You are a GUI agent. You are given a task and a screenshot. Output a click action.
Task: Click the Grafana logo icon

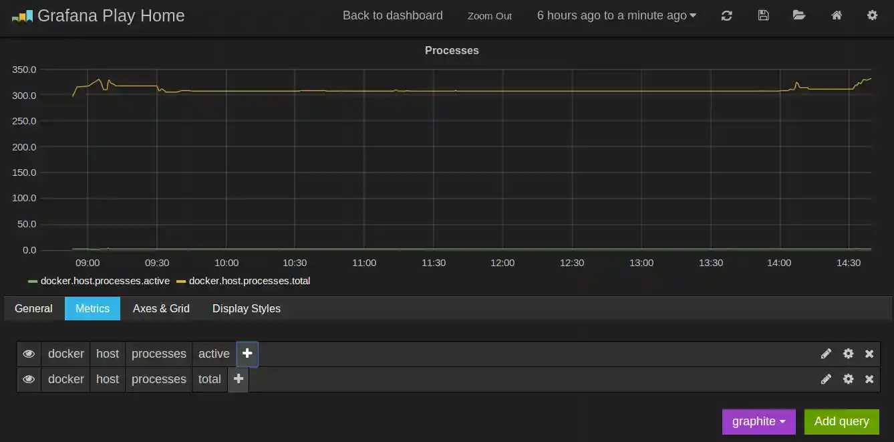22,16
